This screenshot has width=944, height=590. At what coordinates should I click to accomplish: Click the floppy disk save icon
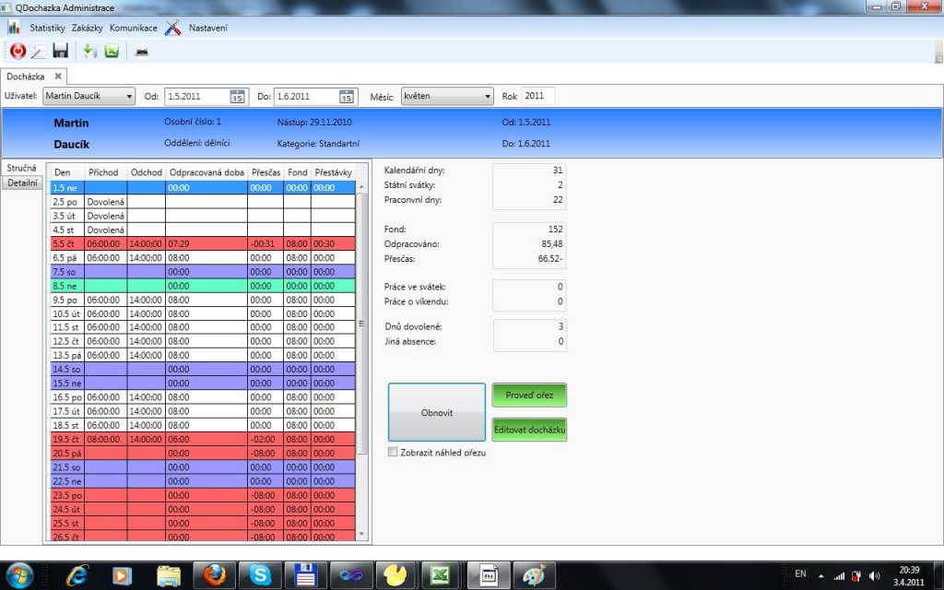pos(61,52)
